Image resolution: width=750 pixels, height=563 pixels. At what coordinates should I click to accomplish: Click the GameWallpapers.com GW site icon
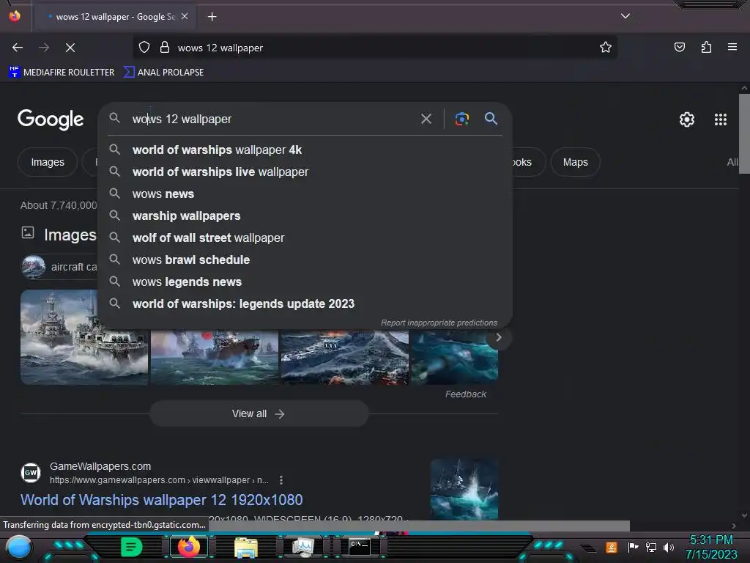pos(31,473)
